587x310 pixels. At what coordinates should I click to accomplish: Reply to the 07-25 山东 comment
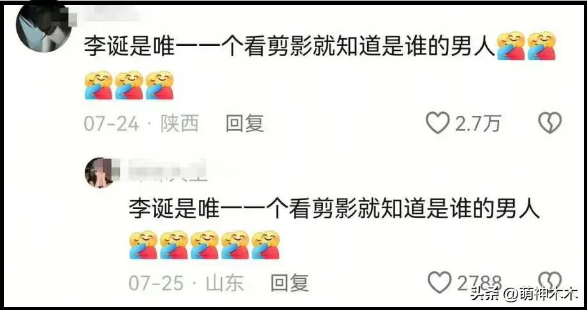(x=289, y=283)
